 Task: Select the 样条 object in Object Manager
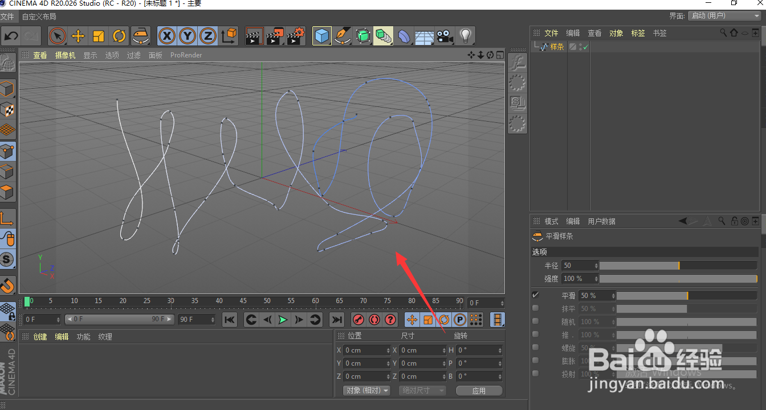[x=557, y=47]
